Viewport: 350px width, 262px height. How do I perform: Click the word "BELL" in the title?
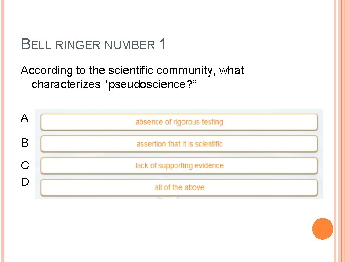pyautogui.click(x=35, y=45)
